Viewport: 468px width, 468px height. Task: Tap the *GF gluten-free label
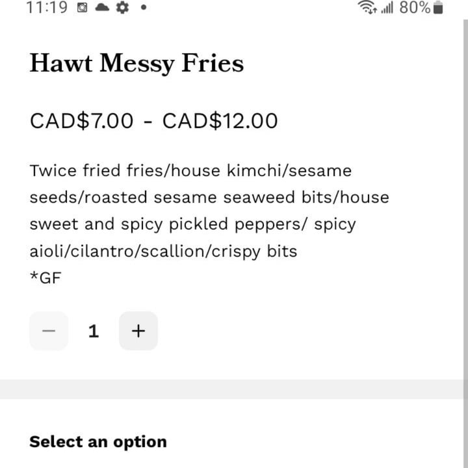45,278
